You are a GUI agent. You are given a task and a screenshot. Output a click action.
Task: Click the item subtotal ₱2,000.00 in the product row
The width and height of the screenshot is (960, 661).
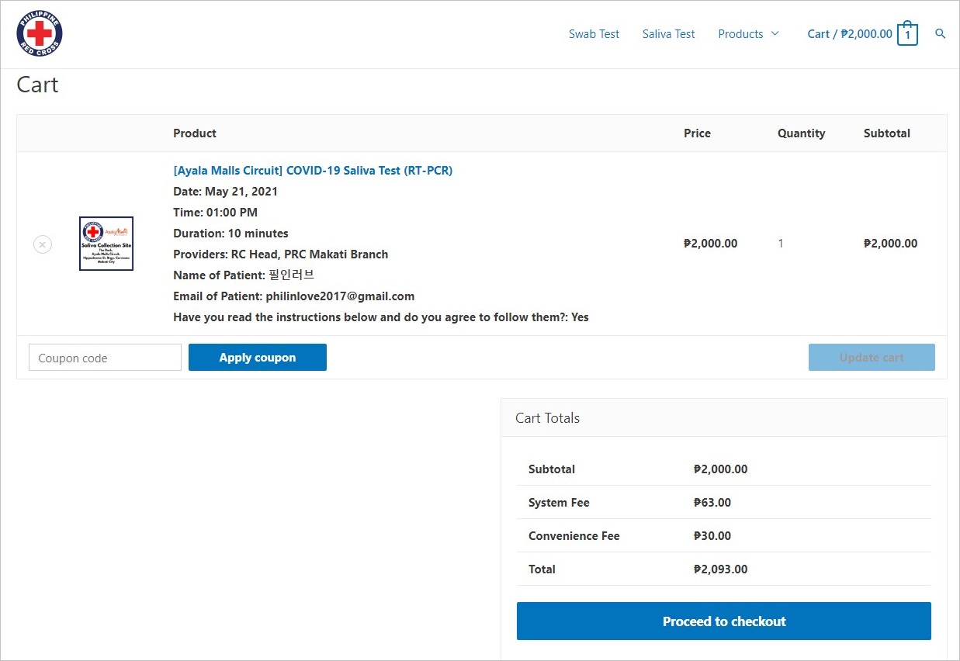point(891,244)
